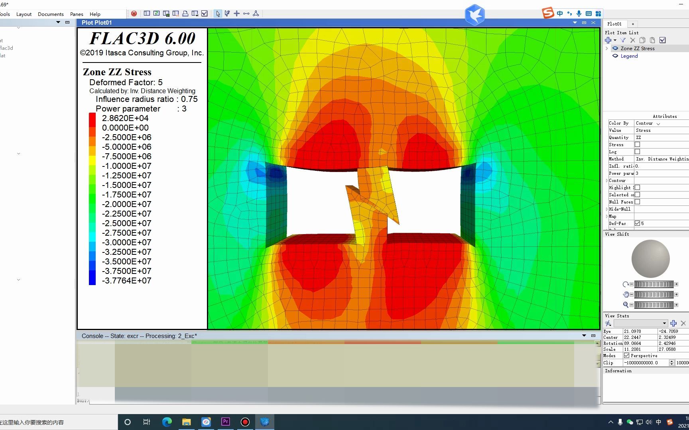
Task: Select the distance measure tool
Action: click(246, 14)
